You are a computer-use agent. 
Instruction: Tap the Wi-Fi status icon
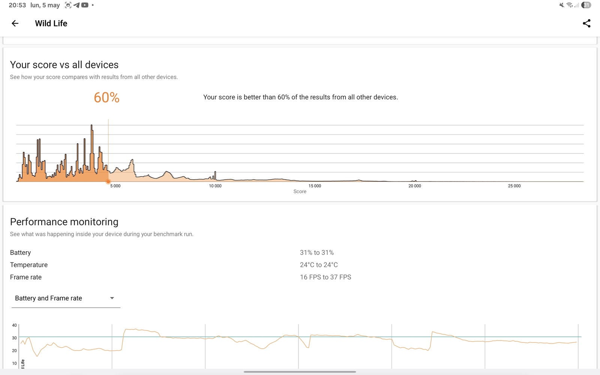coord(569,5)
